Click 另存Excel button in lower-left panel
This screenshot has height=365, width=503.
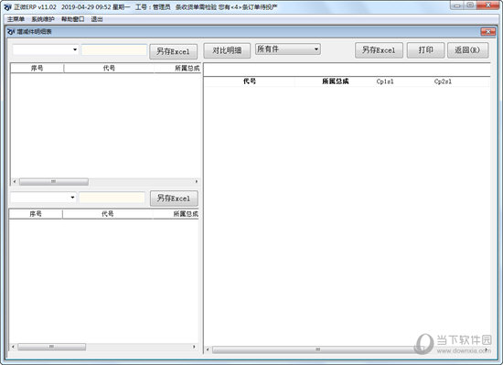pos(174,199)
